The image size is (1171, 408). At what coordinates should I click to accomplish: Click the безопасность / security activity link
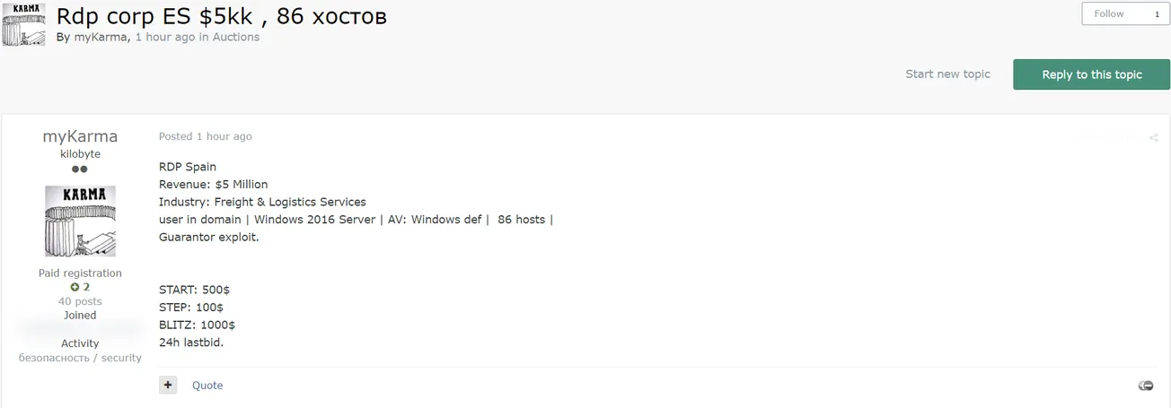coord(80,358)
